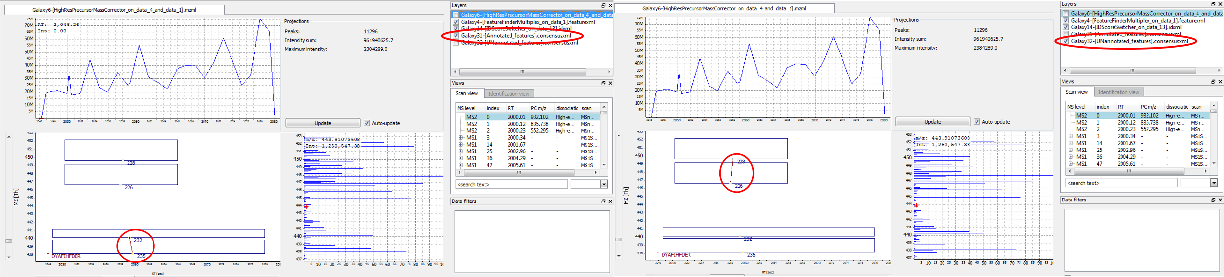
Task: Sort by PC m/z column in left window
Action: coord(541,108)
